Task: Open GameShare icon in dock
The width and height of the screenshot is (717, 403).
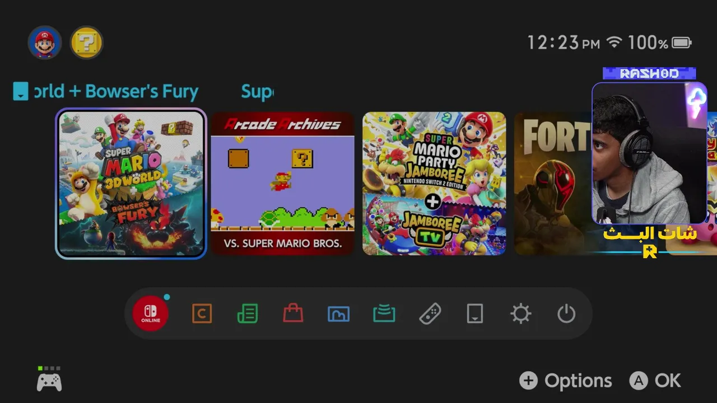Action: (384, 313)
